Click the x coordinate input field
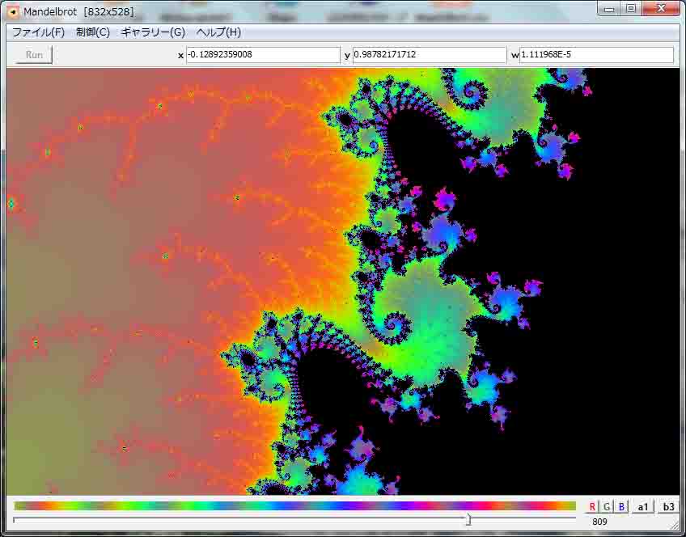The width and height of the screenshot is (686, 537). (x=263, y=55)
